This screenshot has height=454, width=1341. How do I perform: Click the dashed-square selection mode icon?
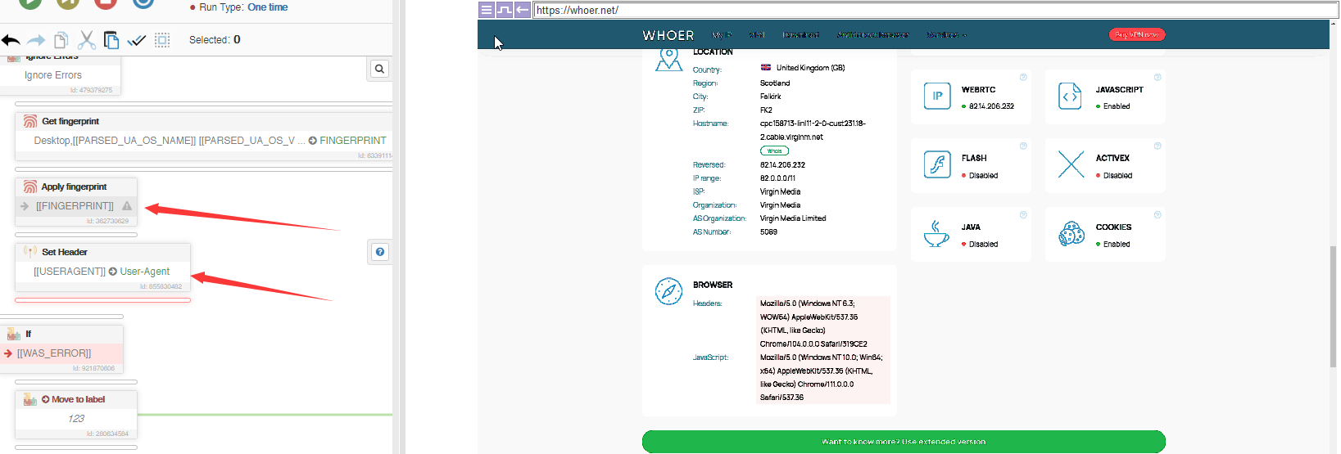162,40
